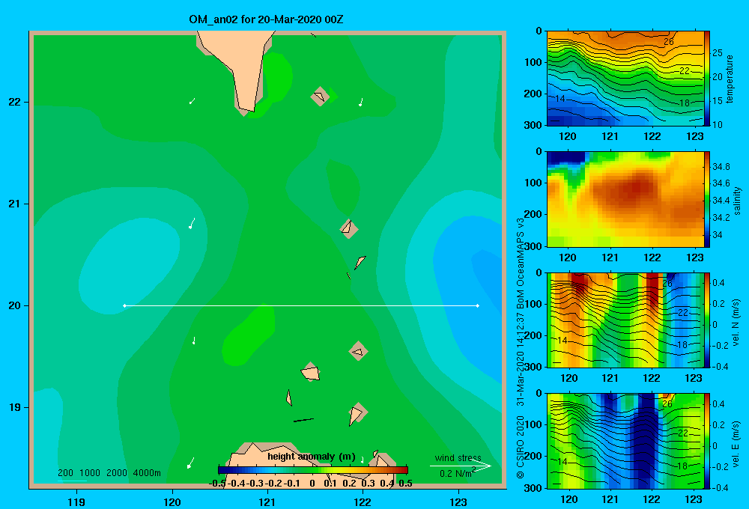
Task: Click the "10" tick on the temperature colorbar
Action: (718, 124)
